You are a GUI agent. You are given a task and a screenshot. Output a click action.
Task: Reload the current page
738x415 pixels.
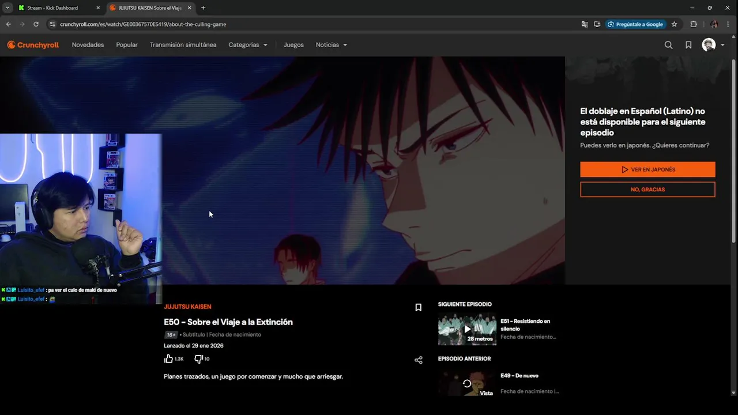click(x=36, y=24)
